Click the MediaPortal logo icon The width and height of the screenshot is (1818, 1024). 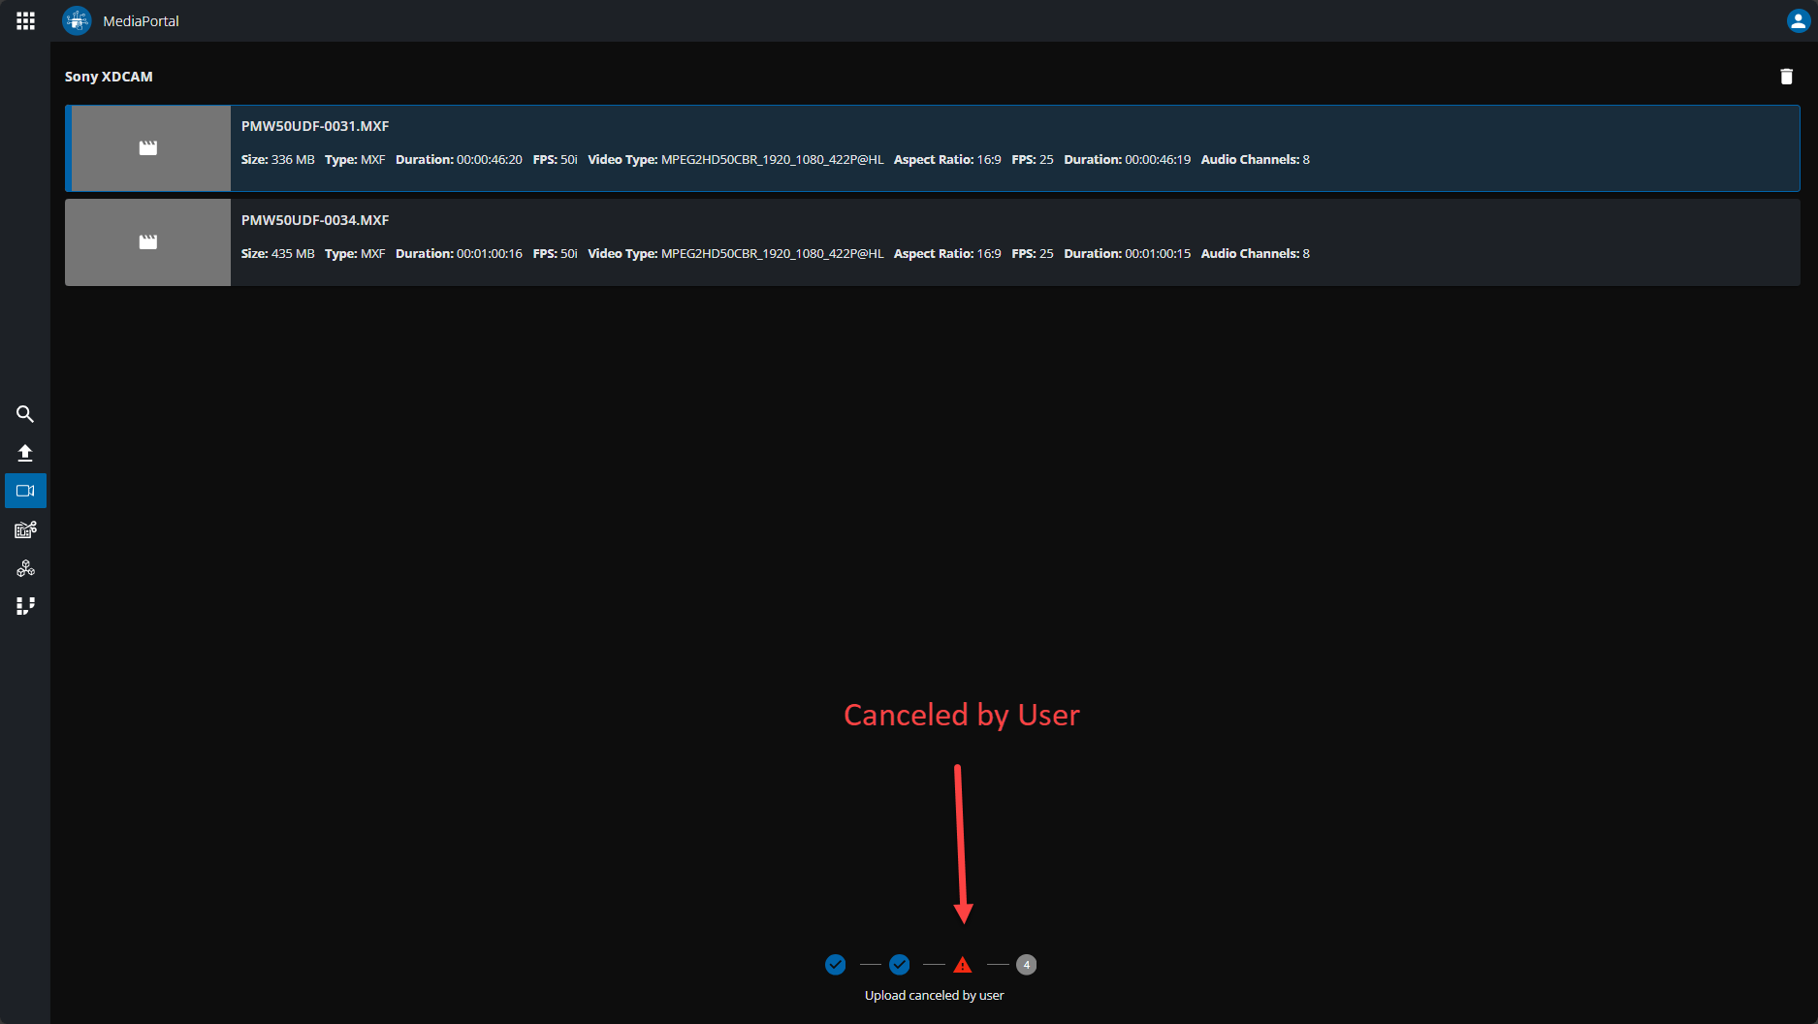77,20
